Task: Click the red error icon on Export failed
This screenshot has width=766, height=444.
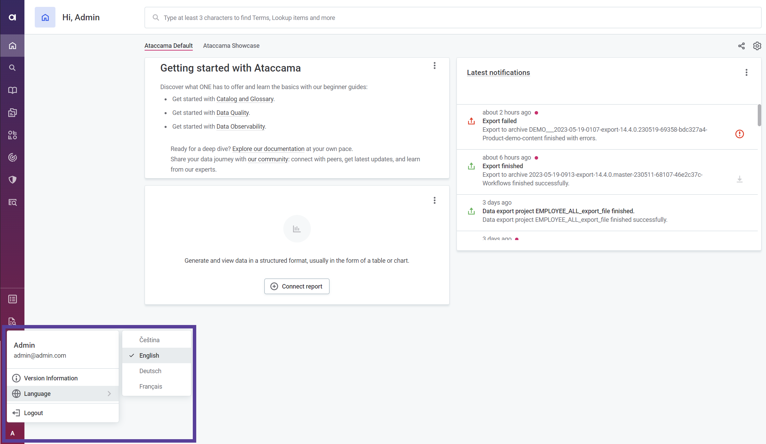Action: click(x=739, y=134)
